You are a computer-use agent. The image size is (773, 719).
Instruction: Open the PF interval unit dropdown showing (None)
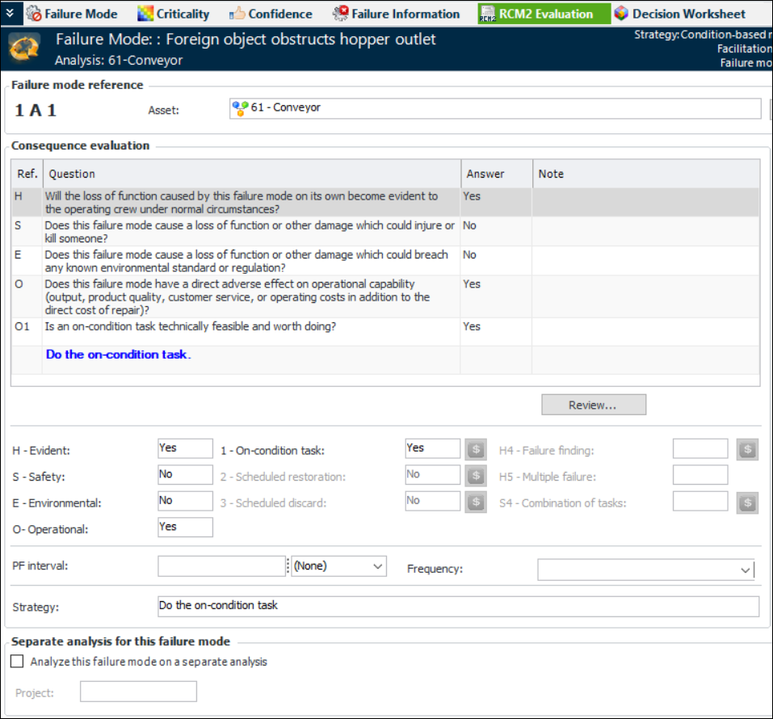coord(338,566)
